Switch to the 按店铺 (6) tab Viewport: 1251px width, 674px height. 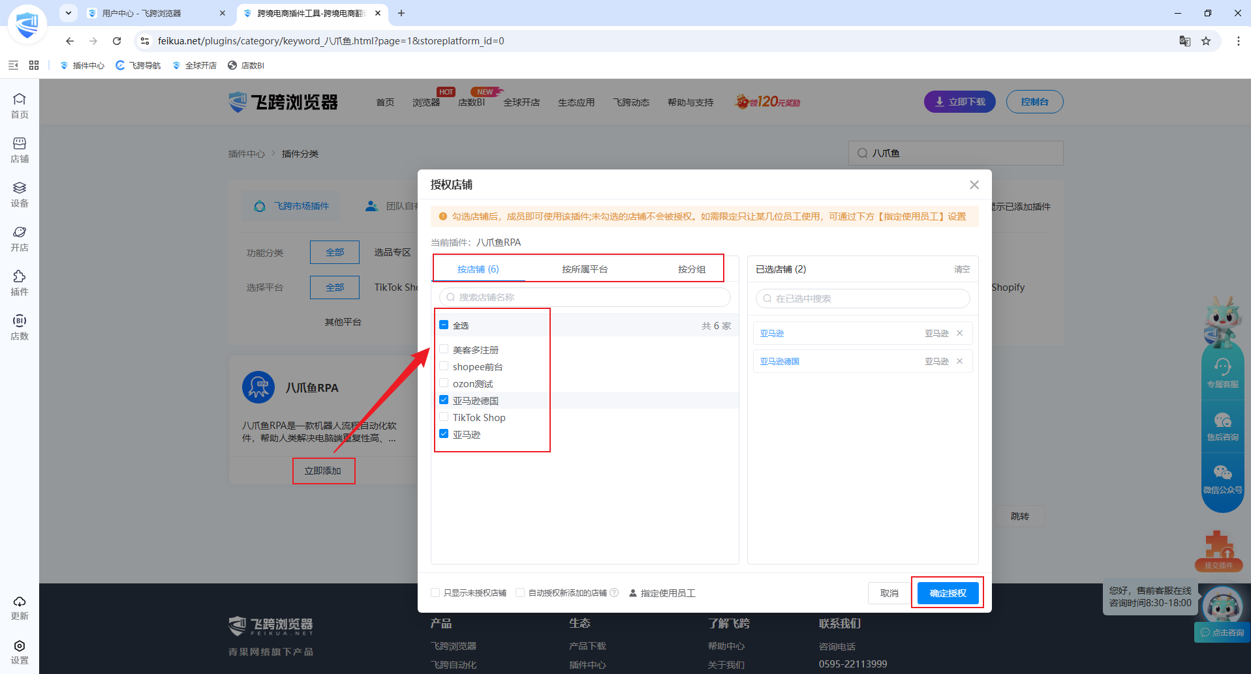click(x=478, y=269)
